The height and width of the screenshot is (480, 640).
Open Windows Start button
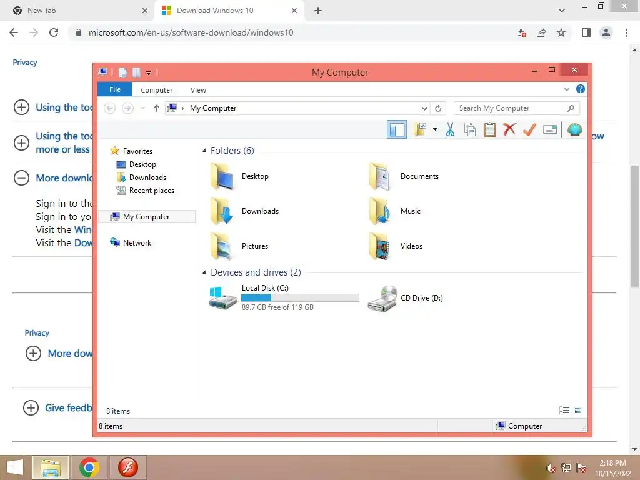(x=15, y=467)
